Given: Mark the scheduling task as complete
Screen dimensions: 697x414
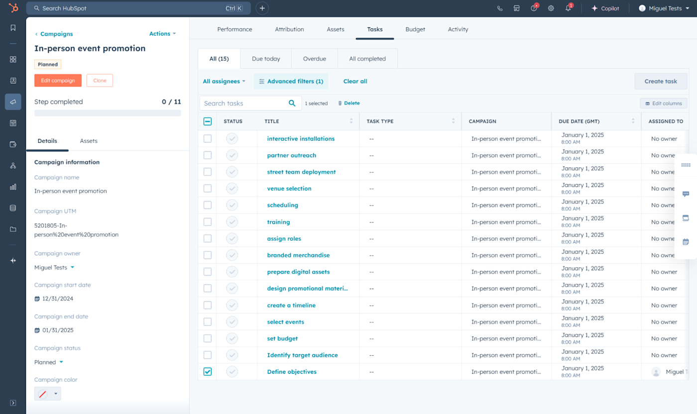Looking at the screenshot, I should coord(232,205).
